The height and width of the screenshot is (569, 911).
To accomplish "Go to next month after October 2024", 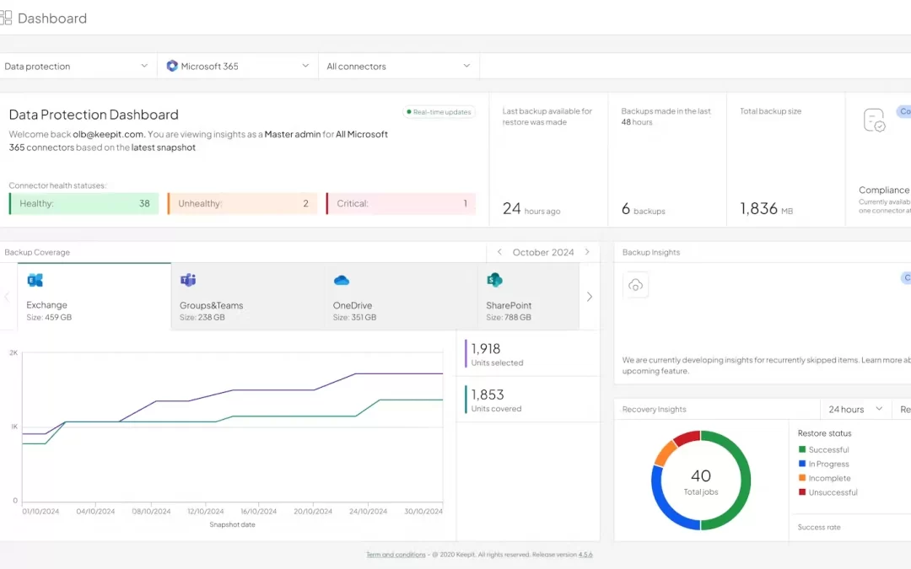I will (587, 252).
